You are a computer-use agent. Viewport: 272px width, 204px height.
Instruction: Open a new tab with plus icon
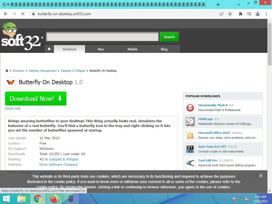pyautogui.click(x=218, y=5)
